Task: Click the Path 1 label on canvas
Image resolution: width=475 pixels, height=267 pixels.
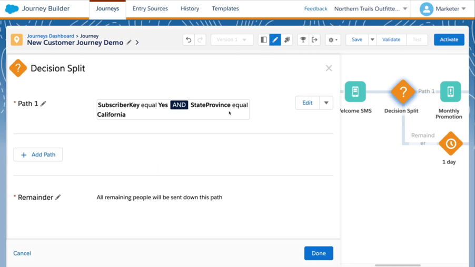Action: point(426,91)
